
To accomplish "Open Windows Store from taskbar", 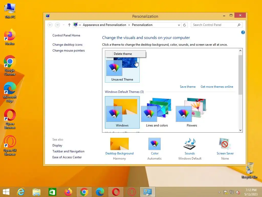I will [52, 192].
